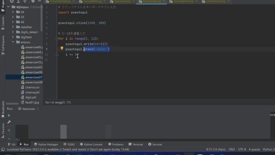Open the Bookmarks side tool window
Screen dimensions: 275x155
(3, 109)
